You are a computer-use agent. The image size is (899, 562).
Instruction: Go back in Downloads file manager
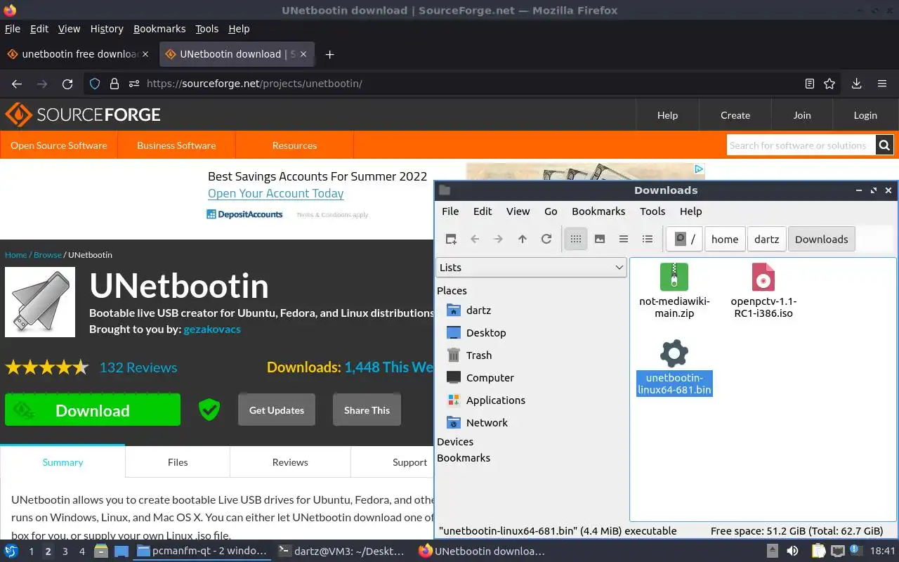(x=475, y=239)
